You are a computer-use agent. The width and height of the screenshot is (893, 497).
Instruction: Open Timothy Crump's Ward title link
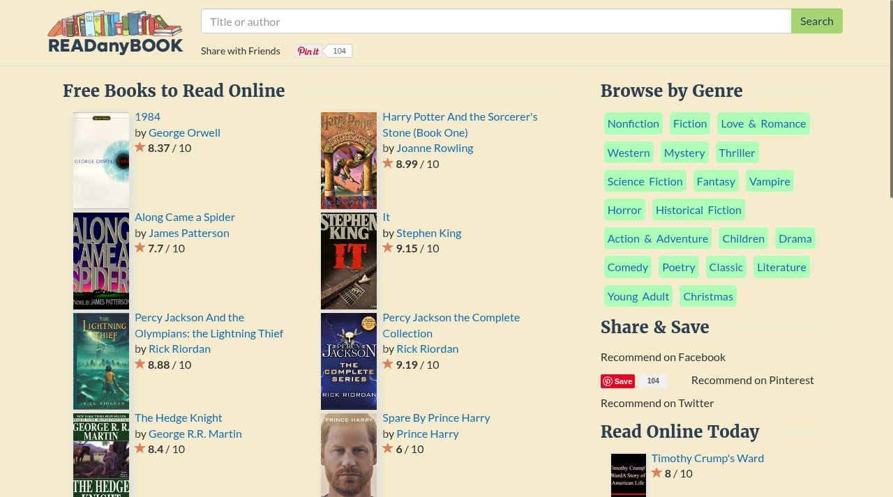pos(707,458)
